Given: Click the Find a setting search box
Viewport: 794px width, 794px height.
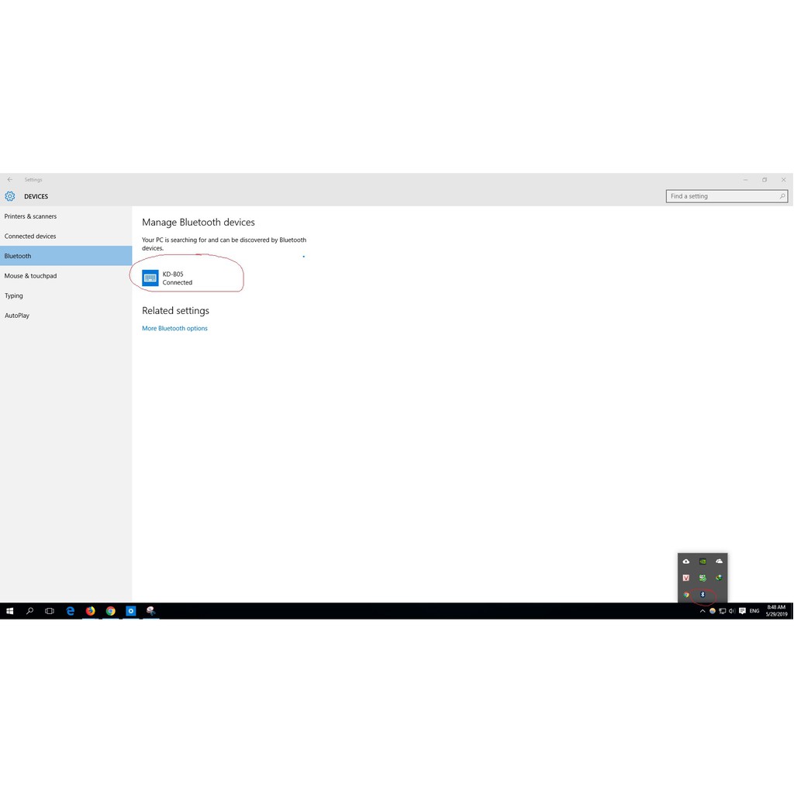Looking at the screenshot, I should (x=721, y=196).
